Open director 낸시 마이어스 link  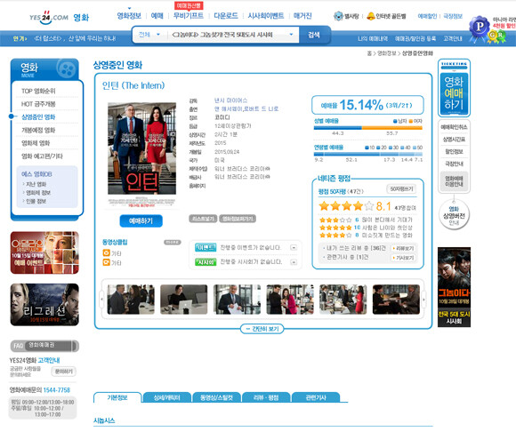[x=230, y=100]
